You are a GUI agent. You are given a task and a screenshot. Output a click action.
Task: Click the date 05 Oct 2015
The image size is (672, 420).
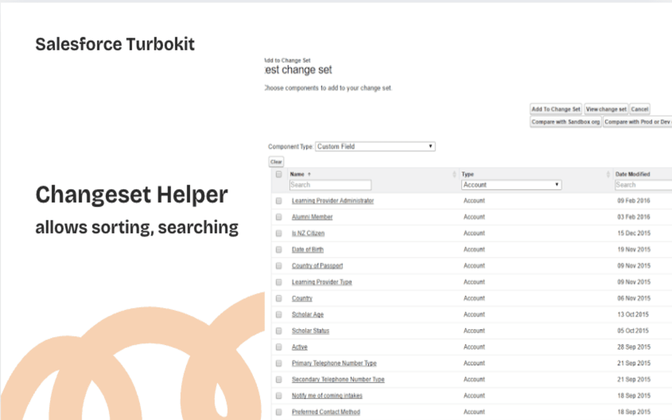pos(633,331)
